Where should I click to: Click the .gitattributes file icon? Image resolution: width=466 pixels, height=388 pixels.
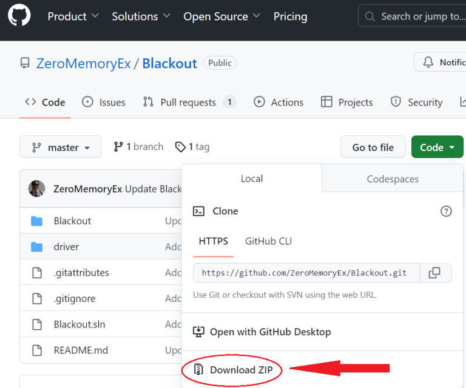[37, 273]
